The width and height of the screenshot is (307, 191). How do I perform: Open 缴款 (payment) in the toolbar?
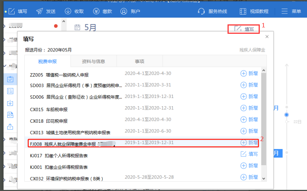(x=102, y=11)
